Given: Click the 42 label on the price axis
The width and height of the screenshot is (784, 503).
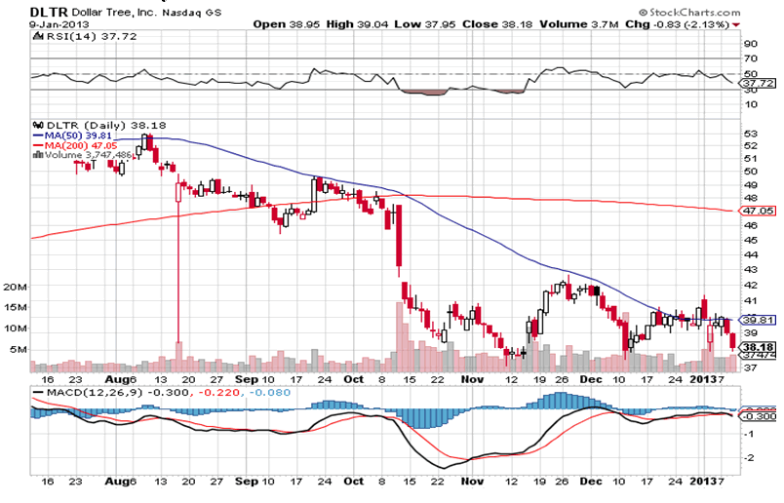Looking at the screenshot, I should point(751,285).
